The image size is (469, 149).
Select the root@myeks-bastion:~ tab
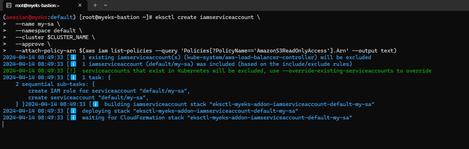pos(45,5)
